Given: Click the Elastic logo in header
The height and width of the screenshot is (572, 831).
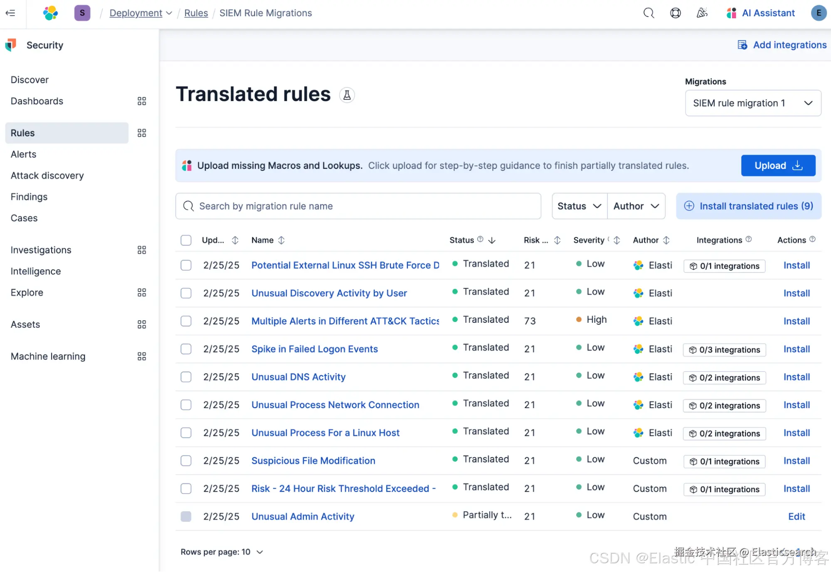Looking at the screenshot, I should click(x=50, y=13).
